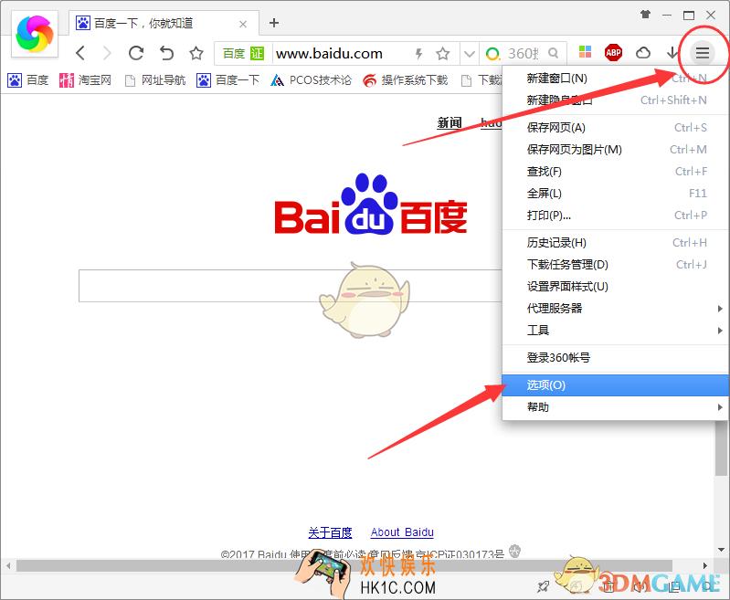
Task: Click the 360 search engine logo
Action: pos(492,54)
